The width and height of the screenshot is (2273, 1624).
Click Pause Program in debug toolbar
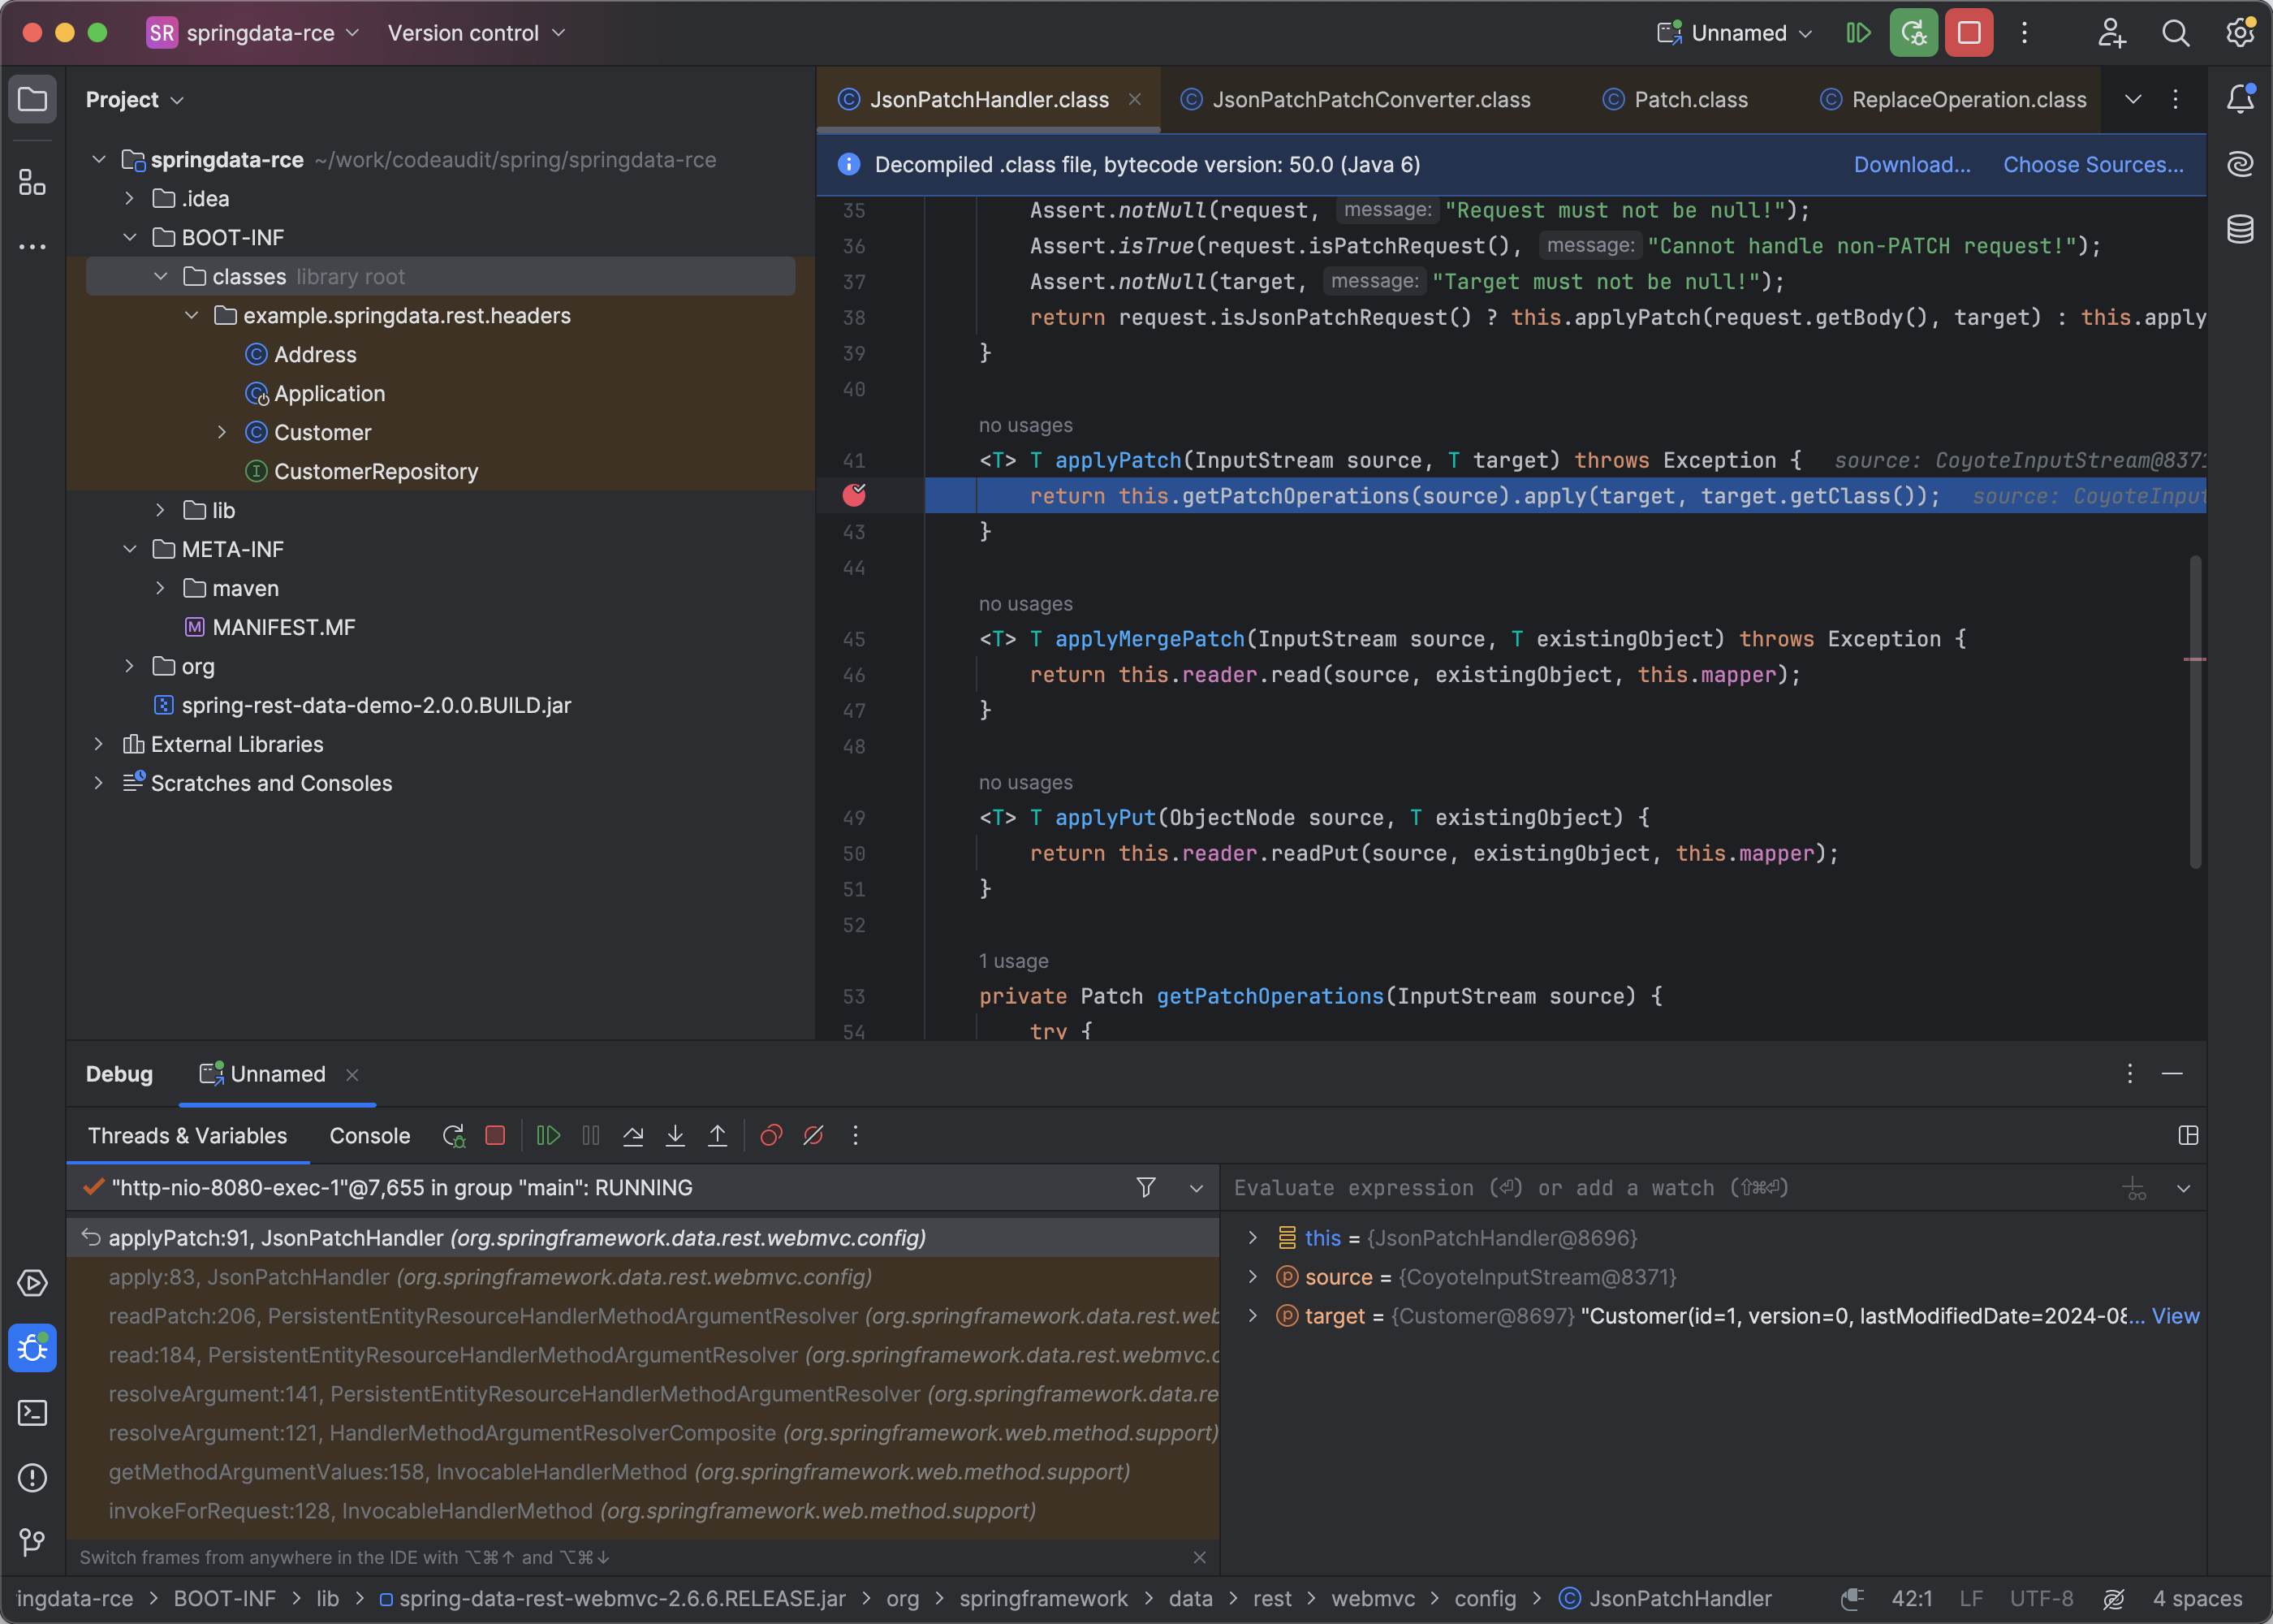tap(591, 1135)
